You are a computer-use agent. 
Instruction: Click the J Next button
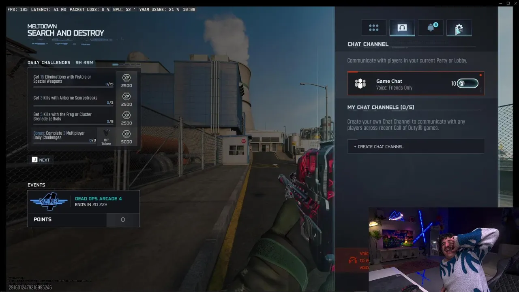click(x=41, y=160)
